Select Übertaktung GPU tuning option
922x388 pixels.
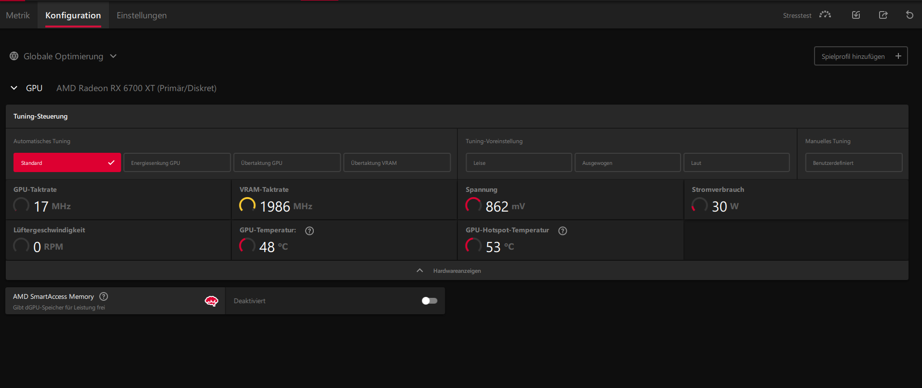pos(287,162)
